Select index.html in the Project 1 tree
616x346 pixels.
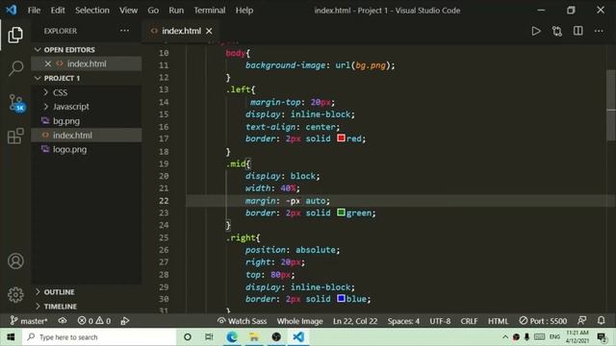point(87,135)
